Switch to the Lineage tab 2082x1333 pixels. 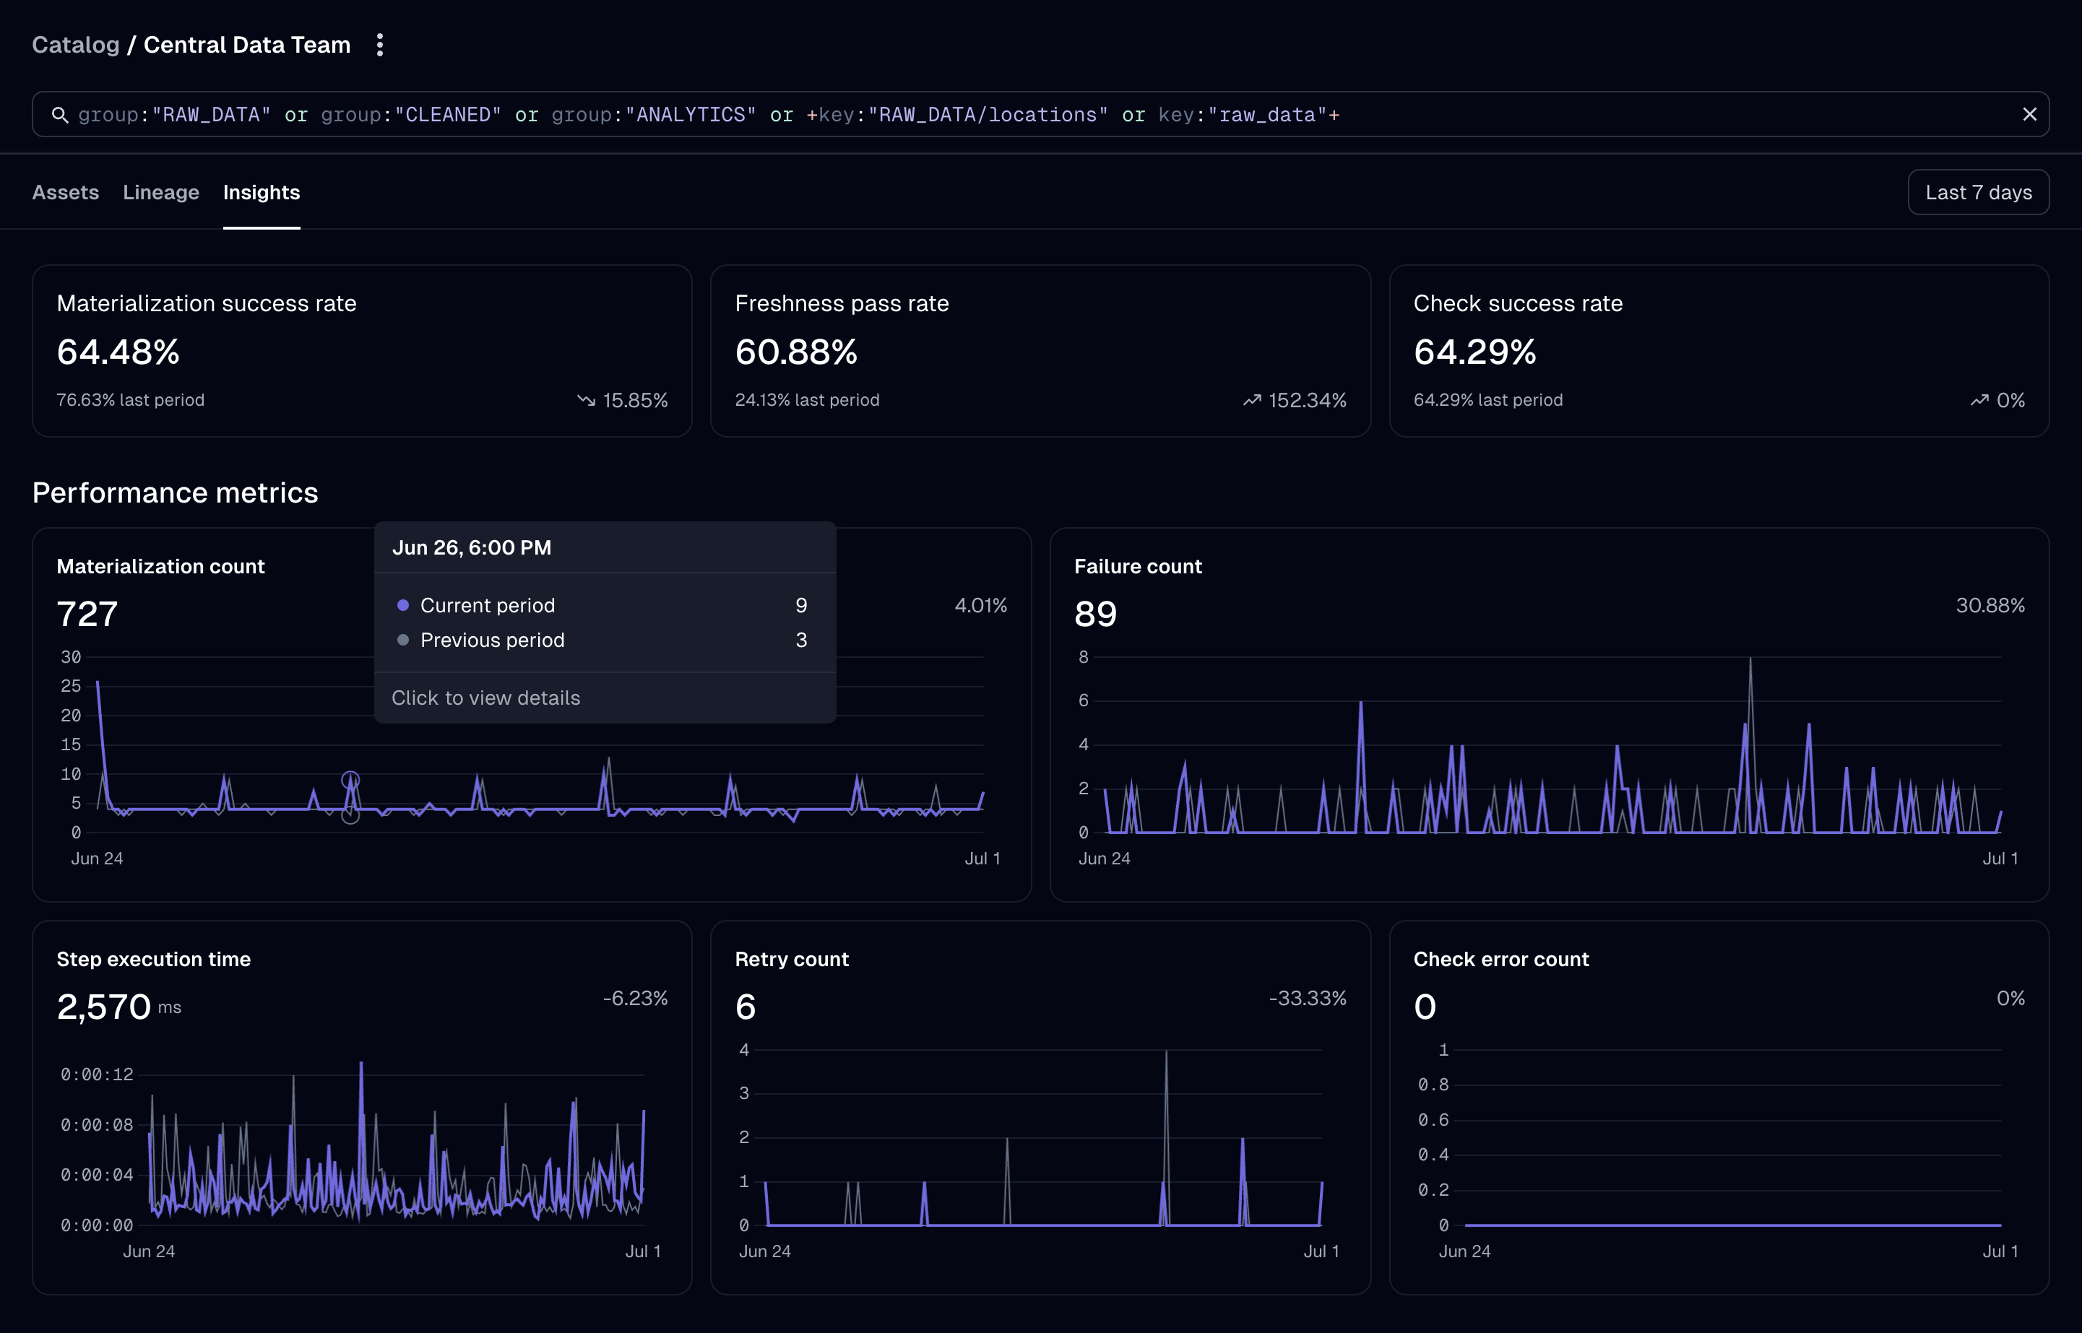click(161, 192)
